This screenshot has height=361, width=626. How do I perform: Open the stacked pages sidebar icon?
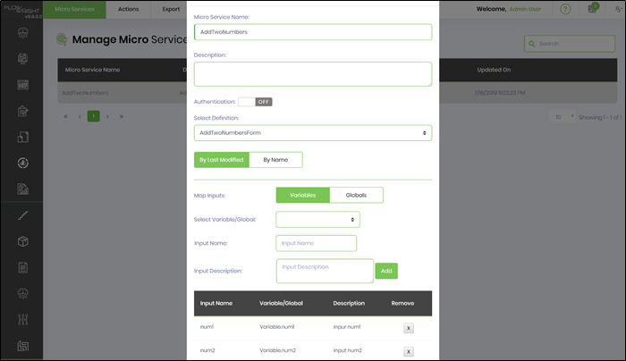point(22,137)
